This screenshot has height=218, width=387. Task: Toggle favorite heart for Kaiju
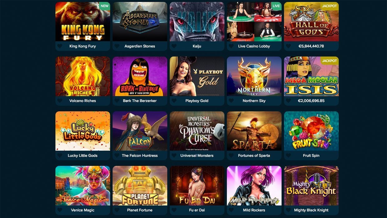click(x=174, y=46)
